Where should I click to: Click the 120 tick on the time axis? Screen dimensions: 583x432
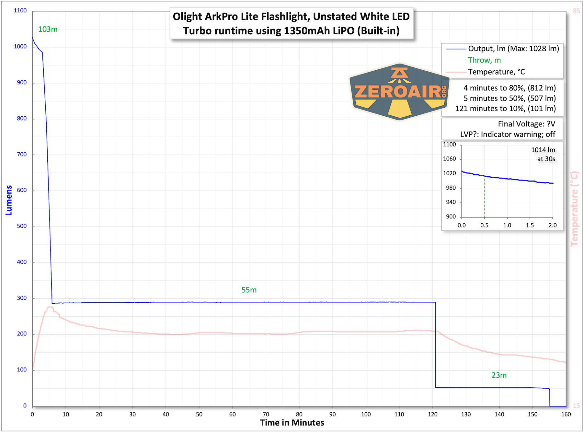point(432,414)
